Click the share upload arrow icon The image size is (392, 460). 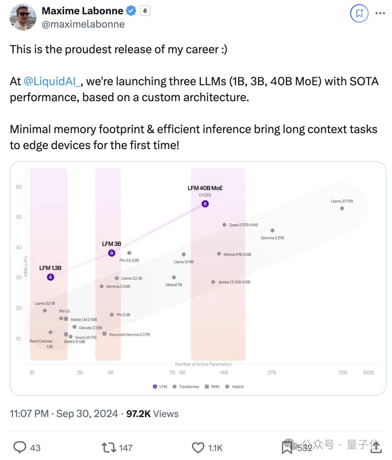pyautogui.click(x=376, y=447)
